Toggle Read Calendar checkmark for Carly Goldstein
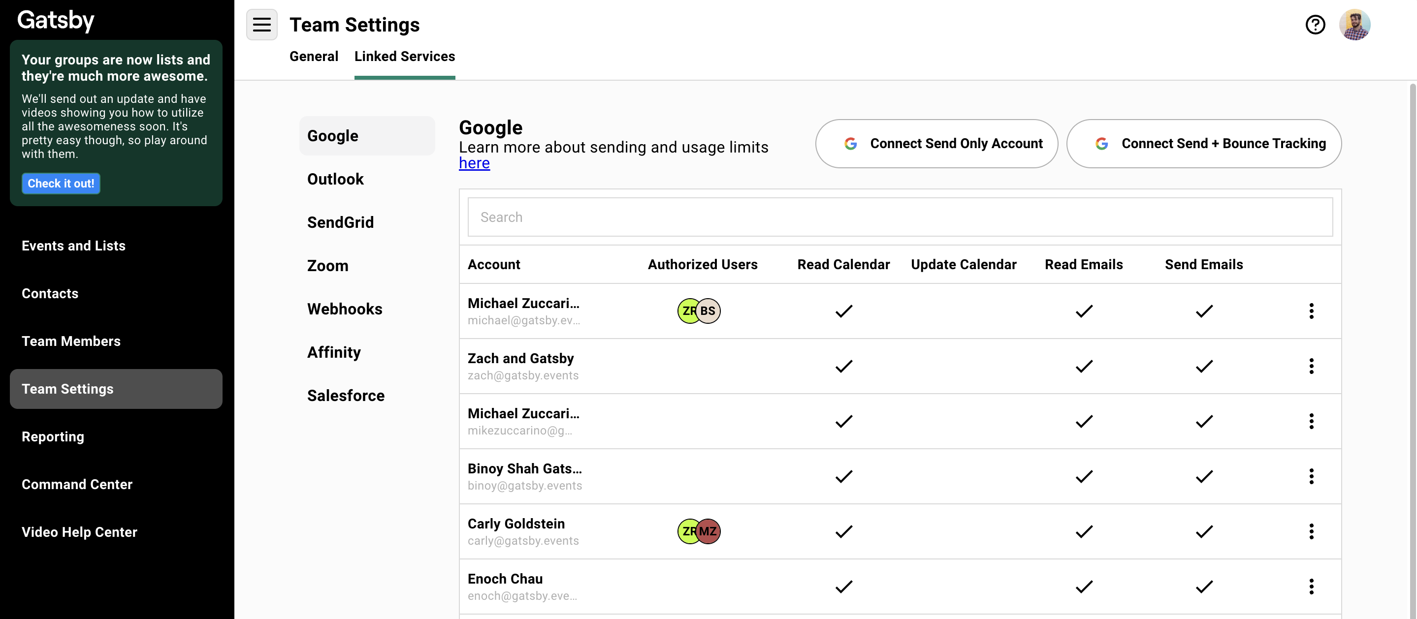 (843, 531)
